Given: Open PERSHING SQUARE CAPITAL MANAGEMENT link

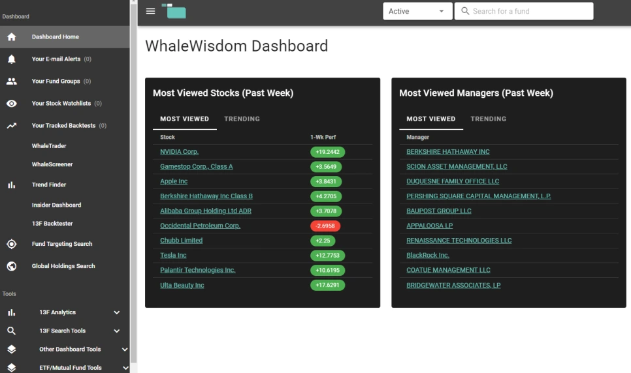Looking at the screenshot, I should click(479, 196).
